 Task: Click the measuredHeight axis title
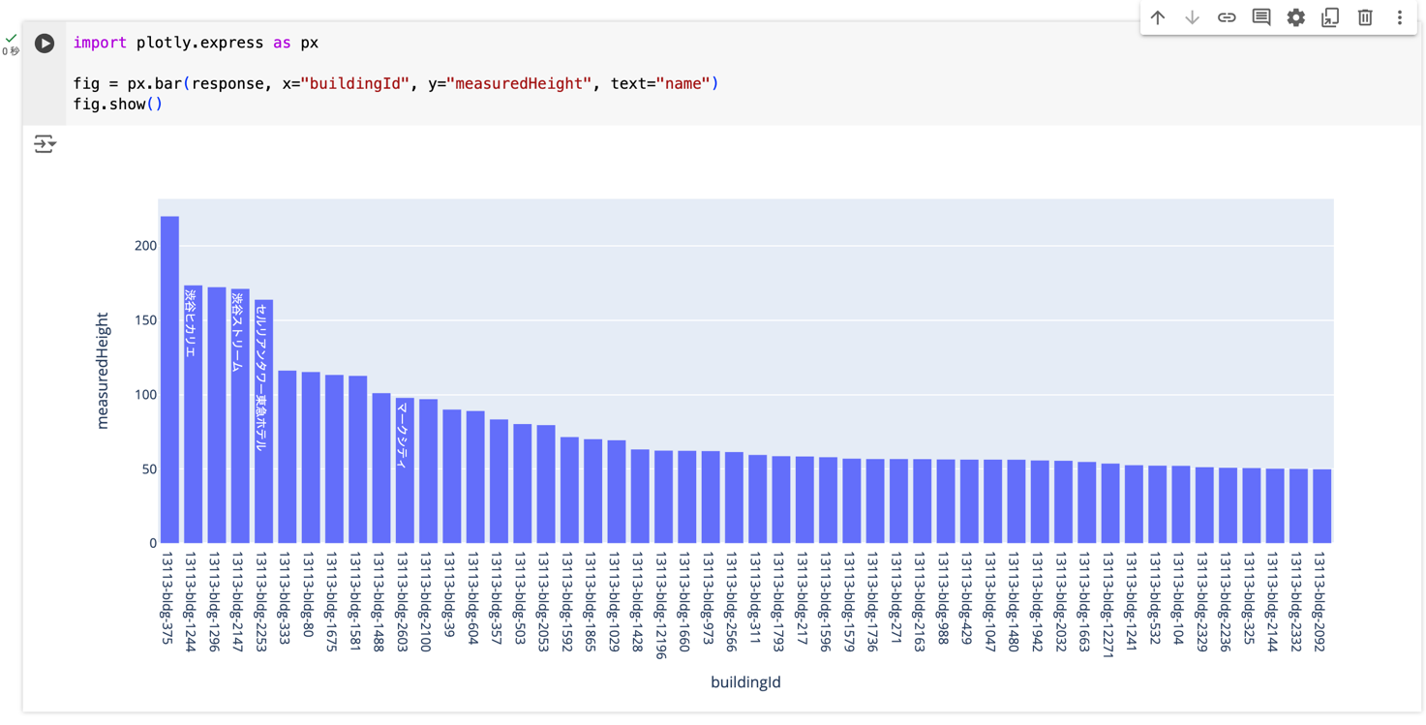103,371
